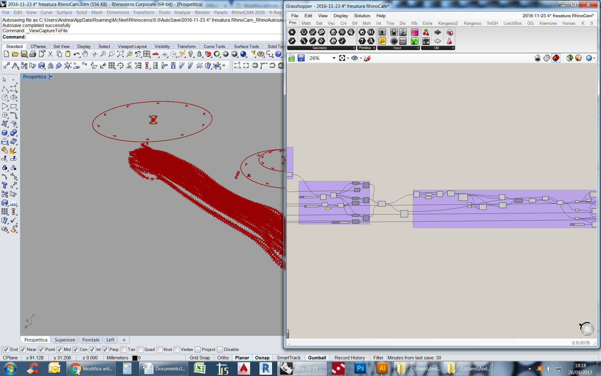Turn off preview in Grasshopper canvas toolbar
The height and width of the screenshot is (376, 601).
click(x=538, y=58)
